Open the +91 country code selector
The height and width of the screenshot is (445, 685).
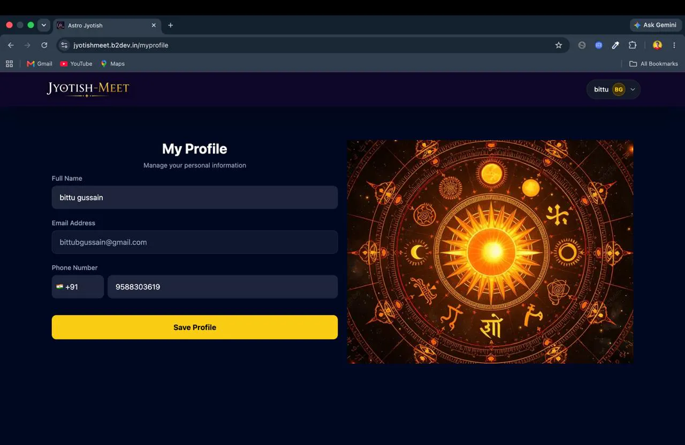point(78,287)
